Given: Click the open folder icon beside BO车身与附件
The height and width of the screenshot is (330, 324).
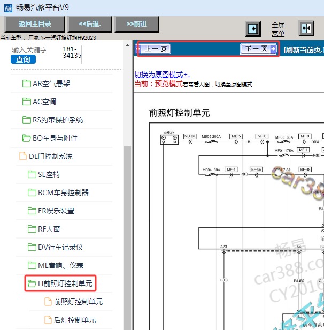Looking at the screenshot, I should 27,138.
